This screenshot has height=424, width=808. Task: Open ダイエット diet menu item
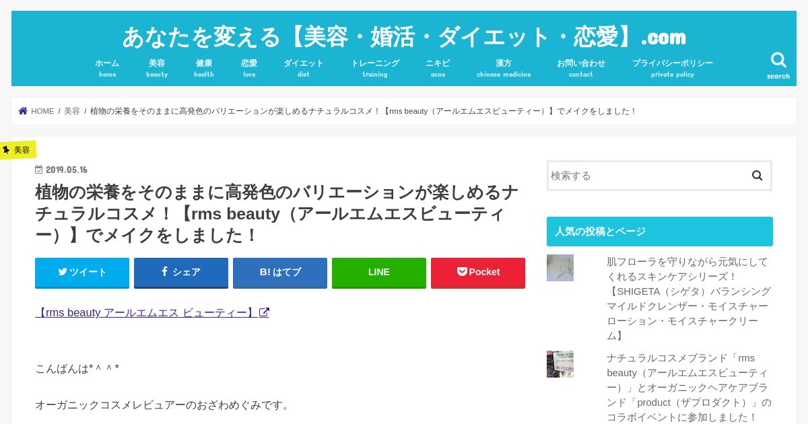point(304,68)
